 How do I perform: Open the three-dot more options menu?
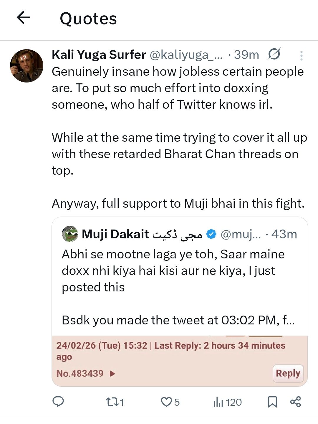click(x=301, y=55)
